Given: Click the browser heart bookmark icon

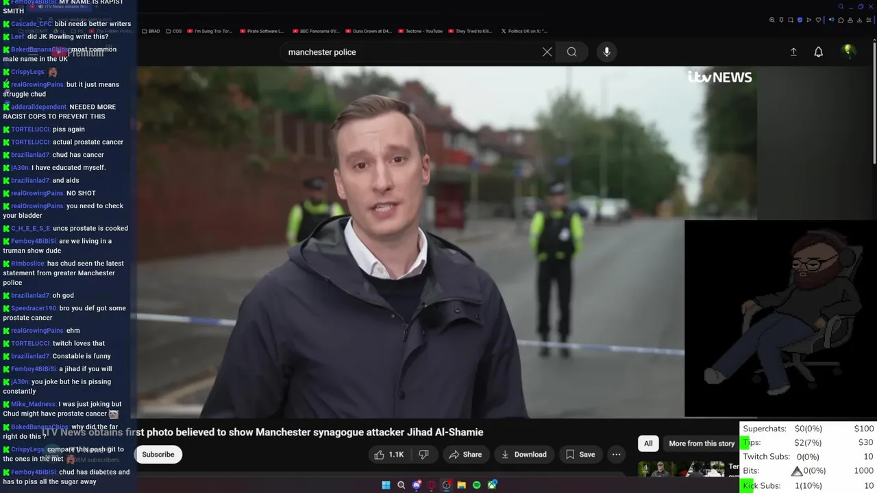Looking at the screenshot, I should click(x=818, y=20).
